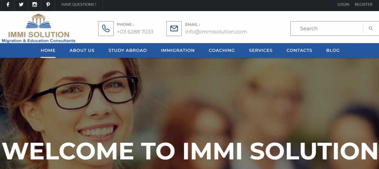Open the Facebook social icon
This screenshot has height=169, width=379.
(8, 4)
